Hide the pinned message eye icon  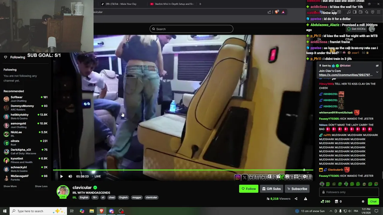click(x=377, y=66)
